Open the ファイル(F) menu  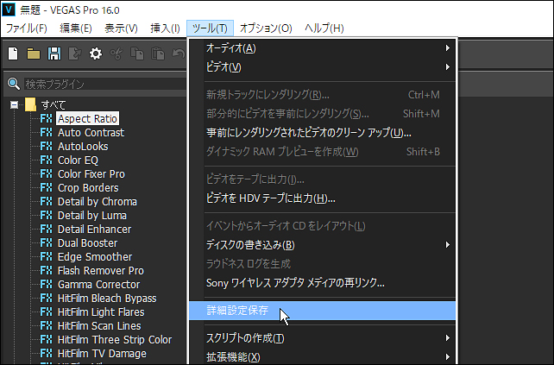[27, 28]
